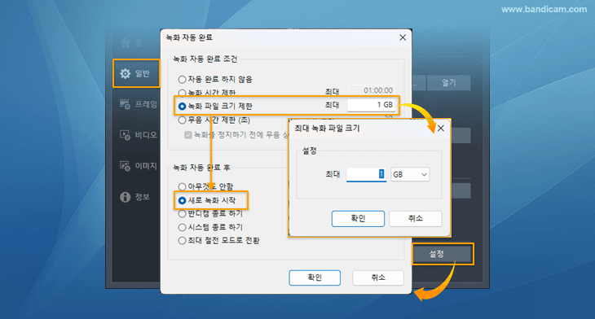The image size is (595, 319).
Task: Click 취소 in 최대 녹화 파일 크기 dialog
Action: tap(416, 219)
